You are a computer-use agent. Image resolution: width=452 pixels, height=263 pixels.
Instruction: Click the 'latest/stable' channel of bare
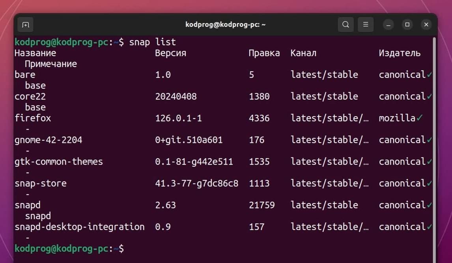coord(324,75)
